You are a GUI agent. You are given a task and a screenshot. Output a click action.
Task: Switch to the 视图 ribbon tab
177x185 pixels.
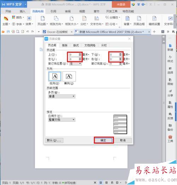(82, 11)
